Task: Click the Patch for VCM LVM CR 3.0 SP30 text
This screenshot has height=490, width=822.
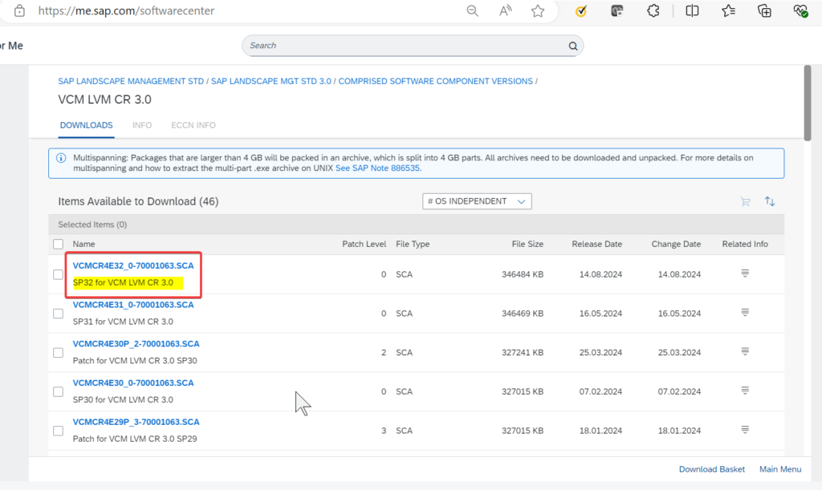Action: [135, 361]
